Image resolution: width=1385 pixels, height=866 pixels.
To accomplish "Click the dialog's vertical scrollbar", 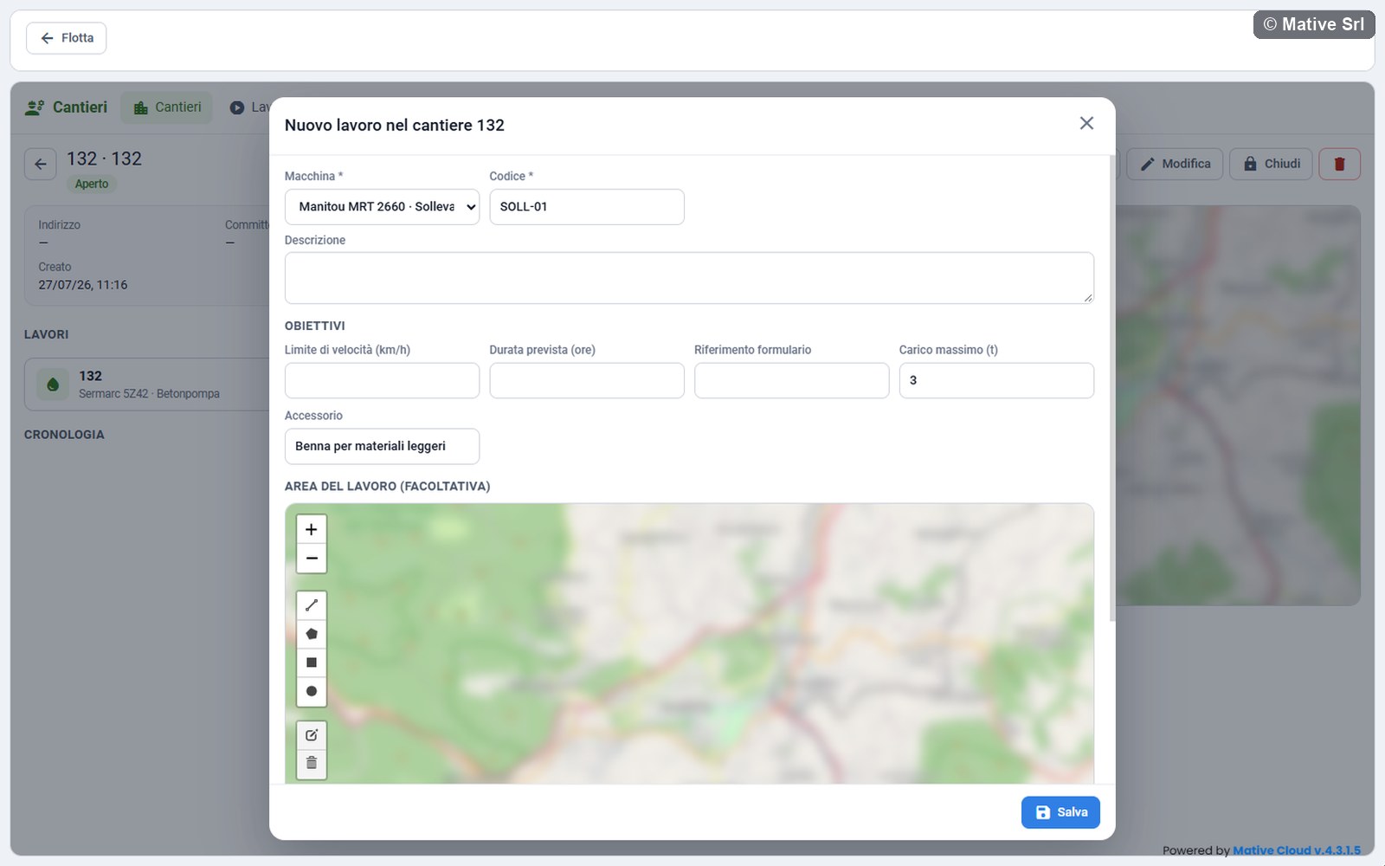I will (1112, 388).
